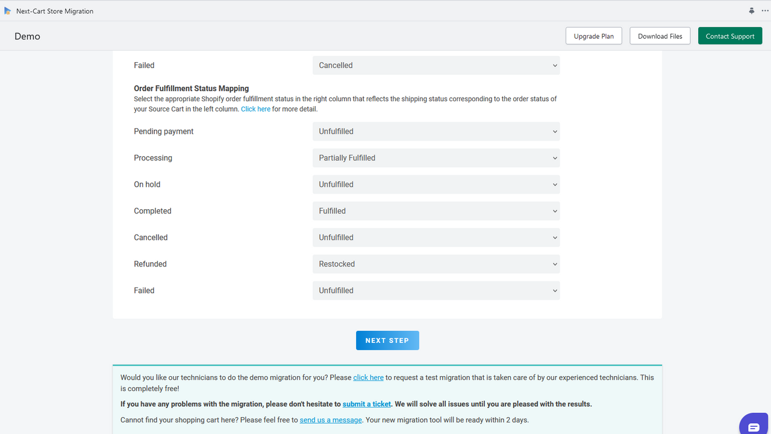Pin the app using the pin icon
The height and width of the screenshot is (434, 771).
click(751, 10)
